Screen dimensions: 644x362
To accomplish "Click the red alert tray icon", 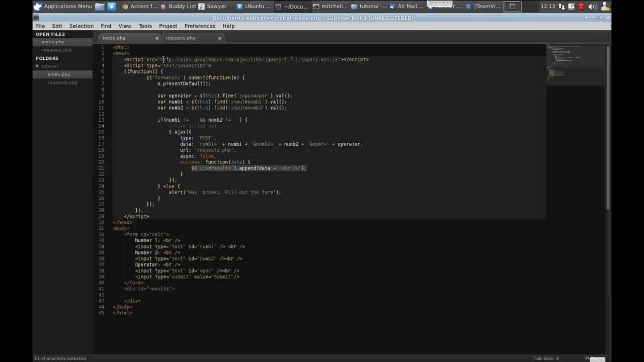I will coord(581,6).
